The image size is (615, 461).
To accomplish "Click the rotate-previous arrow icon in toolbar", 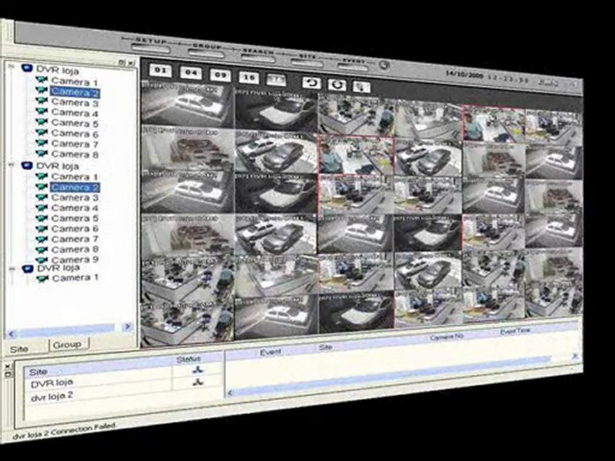I will (x=311, y=83).
